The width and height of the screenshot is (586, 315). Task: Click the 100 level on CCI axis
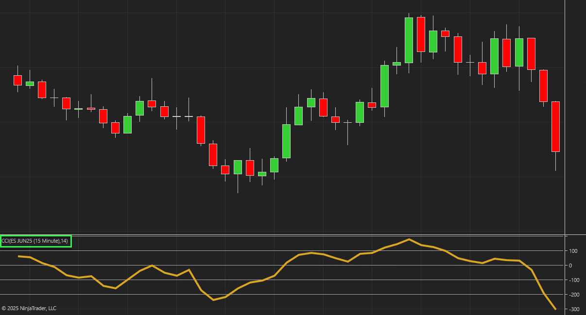coord(573,251)
